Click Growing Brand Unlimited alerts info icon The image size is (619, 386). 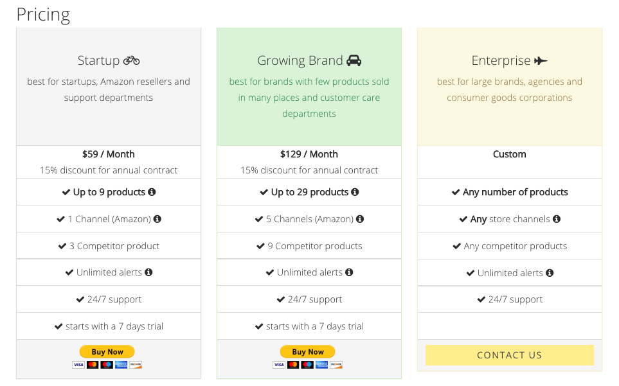[349, 272]
